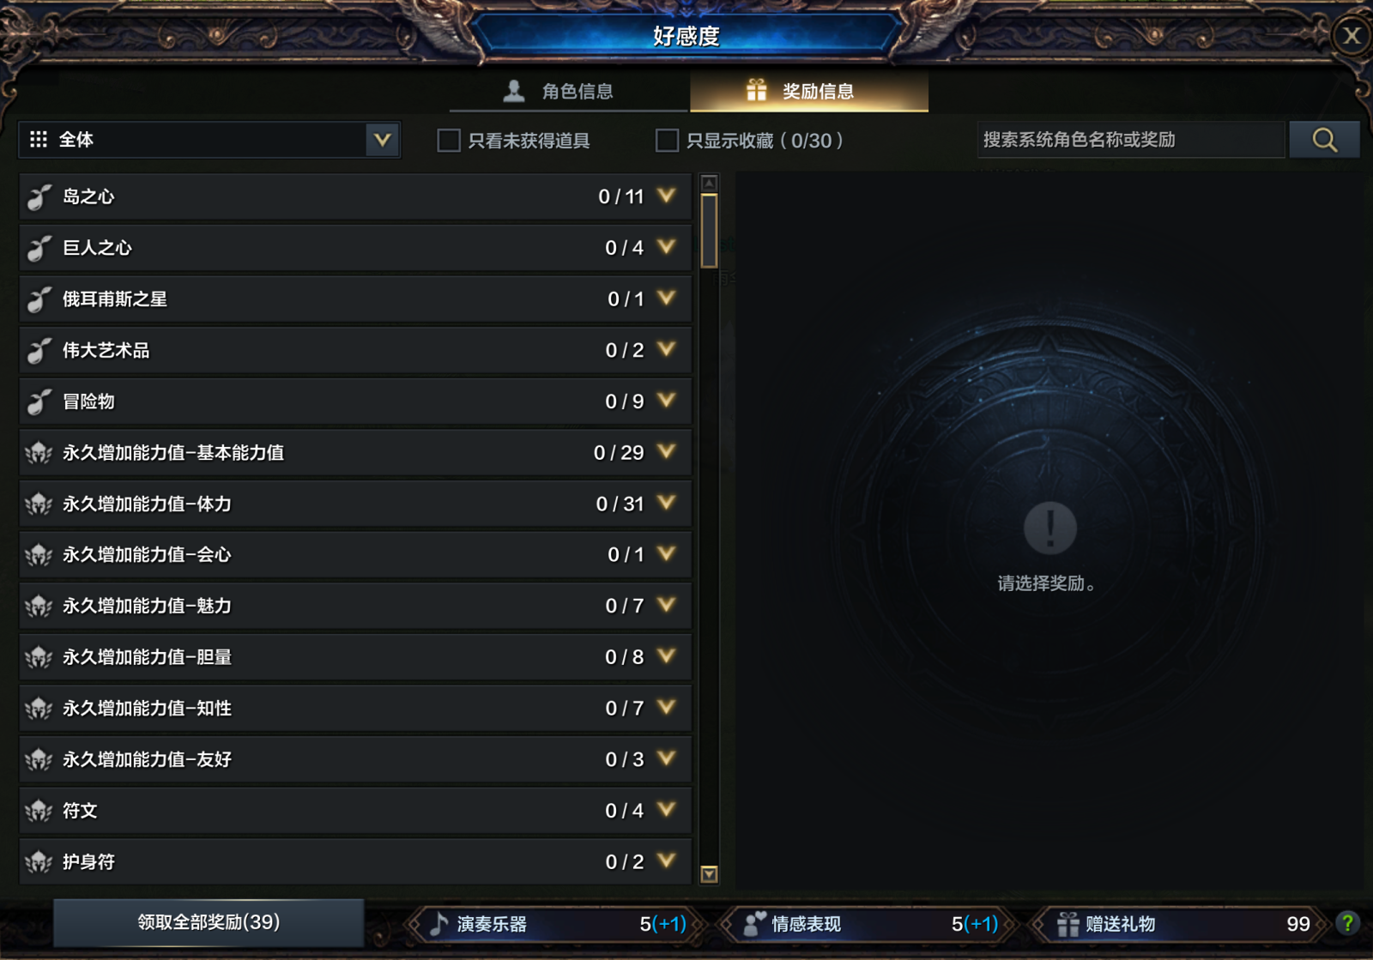
Task: Click the musical note 演奏乐器 icon
Action: tap(439, 924)
